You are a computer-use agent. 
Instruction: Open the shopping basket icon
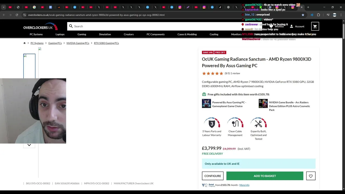(315, 26)
